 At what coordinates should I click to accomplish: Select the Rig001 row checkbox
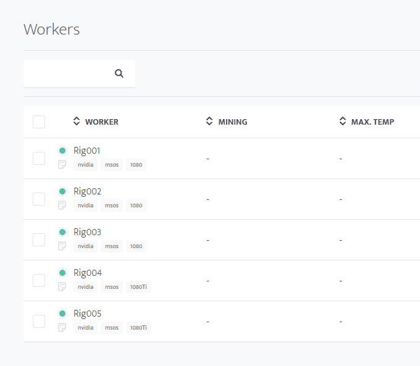click(x=39, y=158)
